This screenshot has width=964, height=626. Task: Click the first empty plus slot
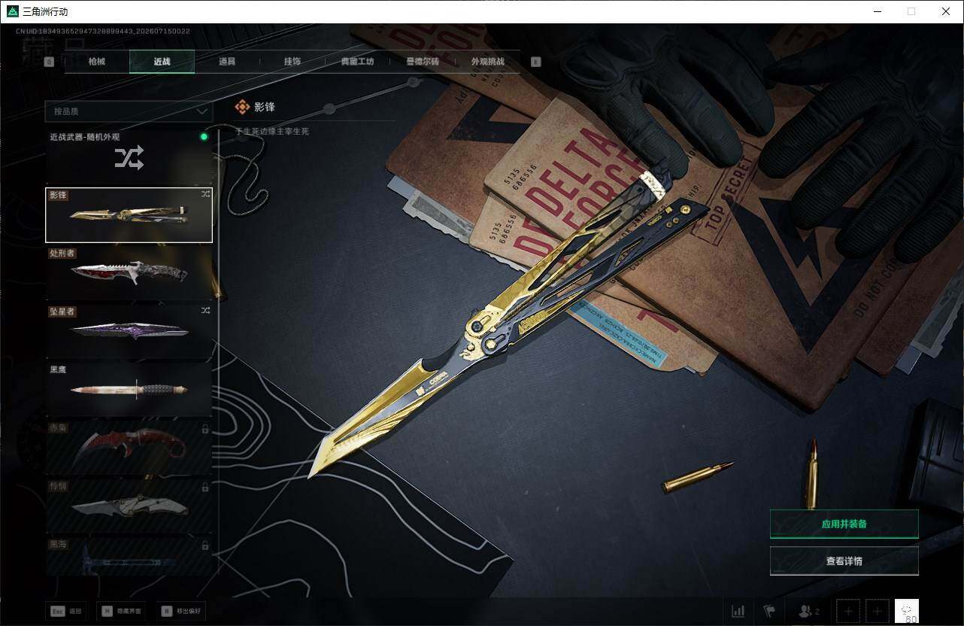point(848,612)
